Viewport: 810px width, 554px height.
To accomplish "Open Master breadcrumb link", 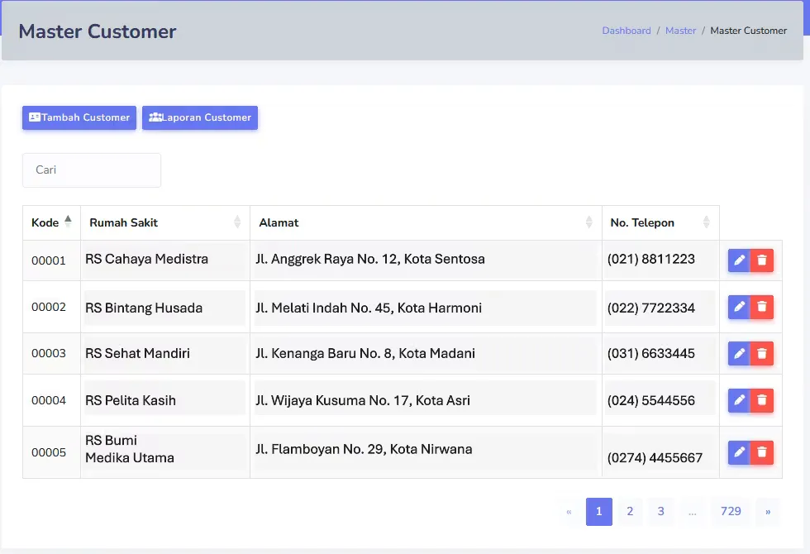I will tap(680, 31).
